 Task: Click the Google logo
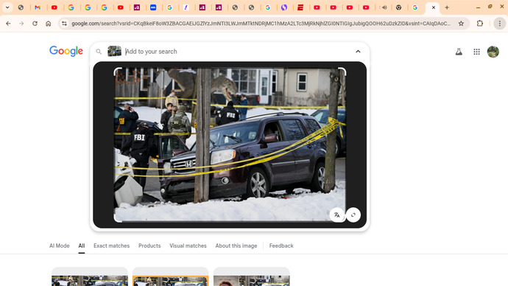tap(66, 52)
